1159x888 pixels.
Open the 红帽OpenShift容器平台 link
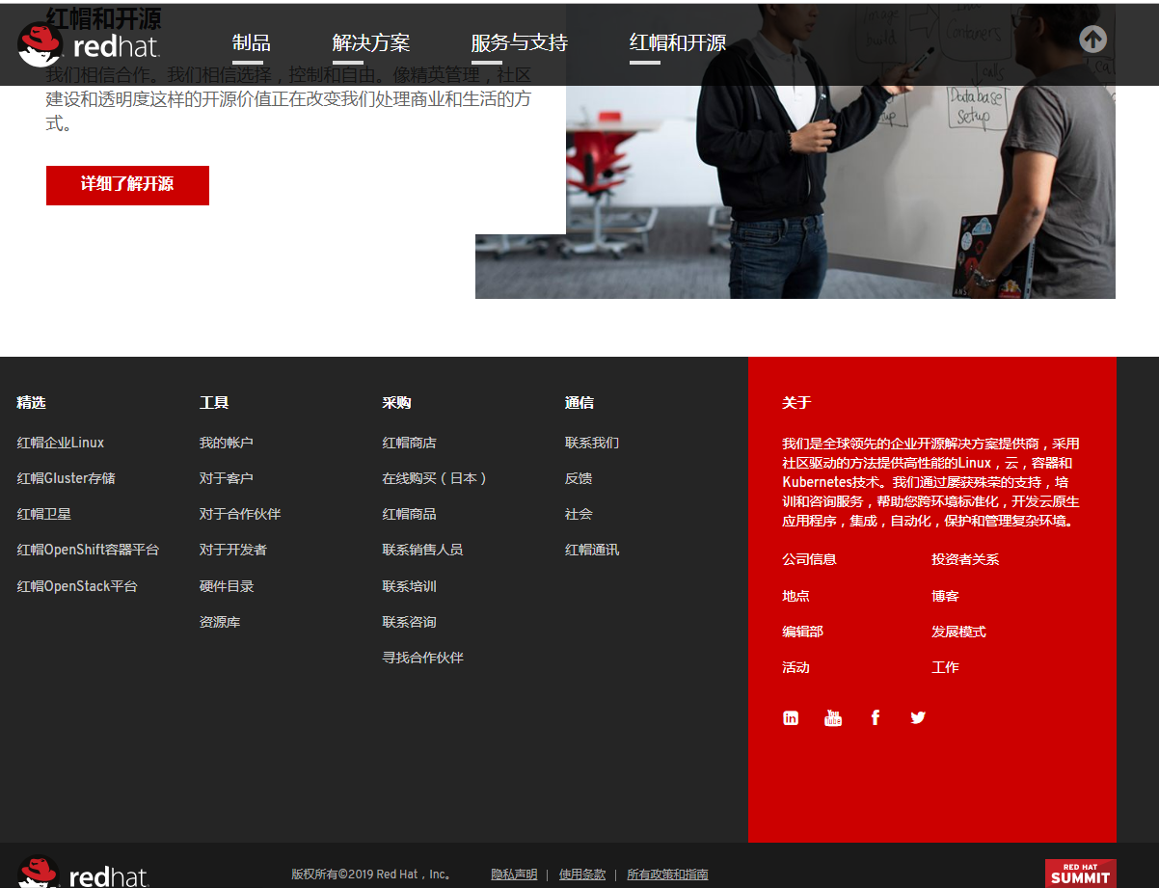pos(88,550)
